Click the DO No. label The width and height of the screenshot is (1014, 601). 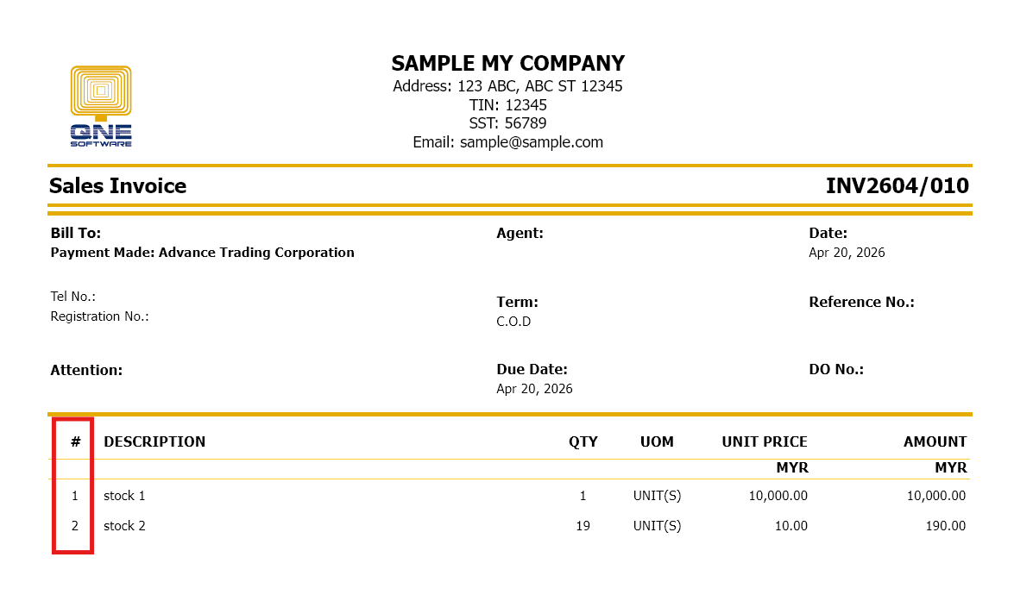835,370
